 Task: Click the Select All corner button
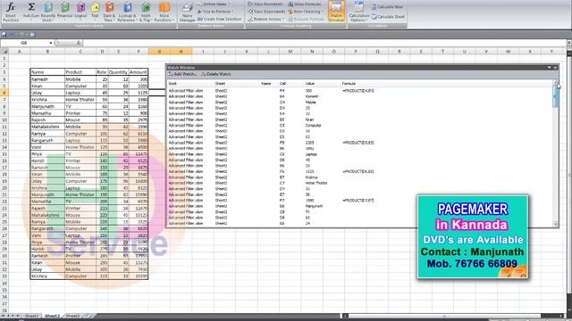pyautogui.click(x=4, y=52)
